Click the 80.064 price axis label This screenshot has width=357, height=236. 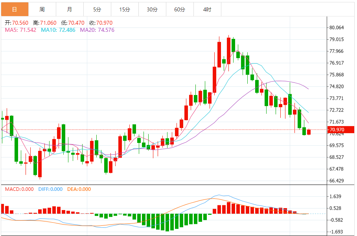point(337,27)
